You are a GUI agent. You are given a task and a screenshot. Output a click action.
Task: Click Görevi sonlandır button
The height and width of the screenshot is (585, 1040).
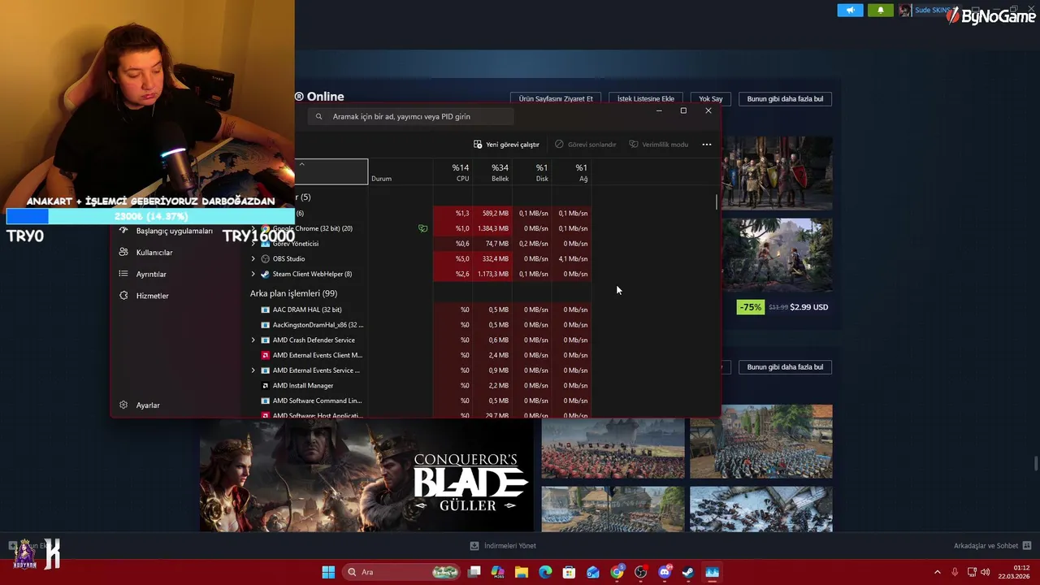pyautogui.click(x=586, y=145)
